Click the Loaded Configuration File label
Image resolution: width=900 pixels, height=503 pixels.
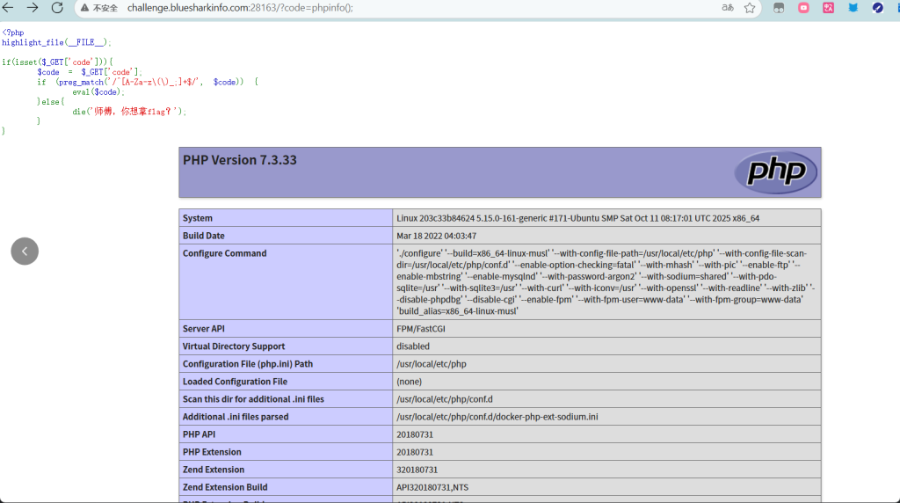pyautogui.click(x=235, y=382)
